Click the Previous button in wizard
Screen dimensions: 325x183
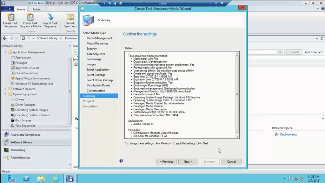[166, 161]
